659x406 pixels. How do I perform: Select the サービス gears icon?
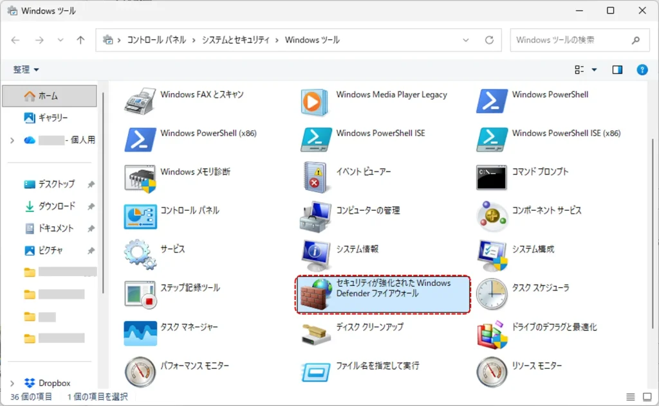[140, 255]
